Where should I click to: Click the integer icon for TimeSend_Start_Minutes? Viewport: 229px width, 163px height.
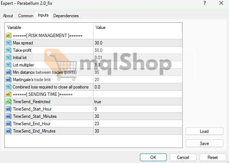pyautogui.click(x=8, y=116)
